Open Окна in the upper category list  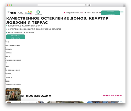click(7, 42)
